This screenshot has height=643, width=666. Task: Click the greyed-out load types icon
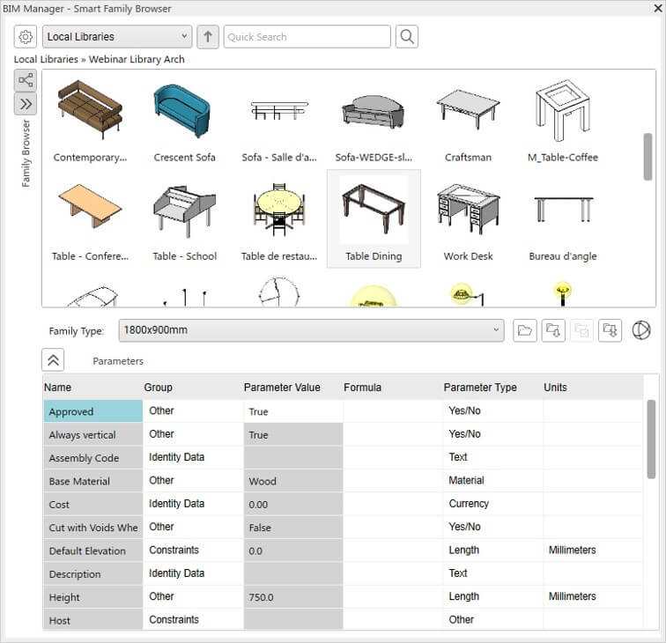pos(581,330)
